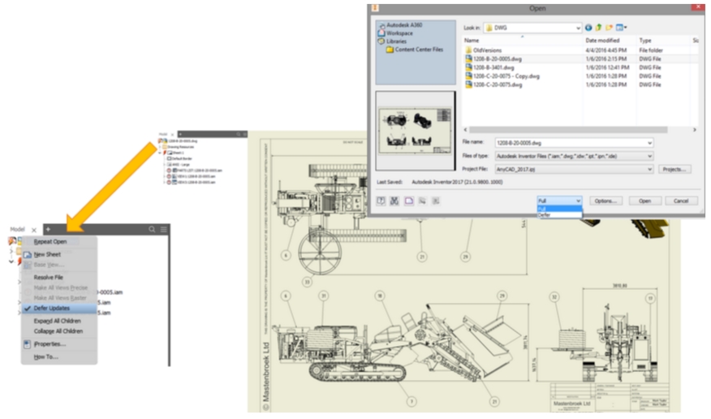Click the Autodesk A360 location icon
The image size is (711, 419).
pos(381,25)
